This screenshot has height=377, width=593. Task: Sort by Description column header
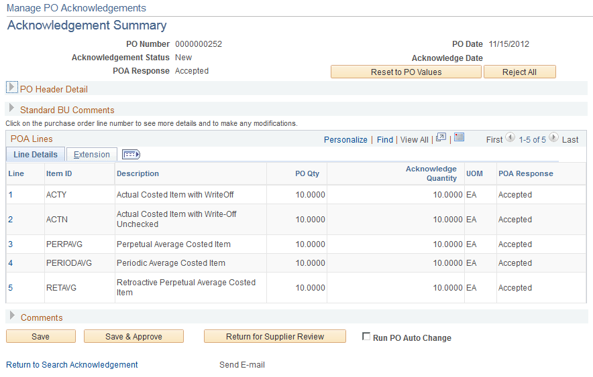[138, 173]
